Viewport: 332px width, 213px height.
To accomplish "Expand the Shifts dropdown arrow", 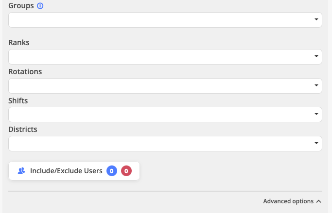I will coord(316,115).
